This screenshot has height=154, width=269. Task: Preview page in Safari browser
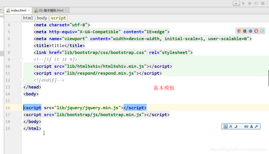tap(251, 31)
